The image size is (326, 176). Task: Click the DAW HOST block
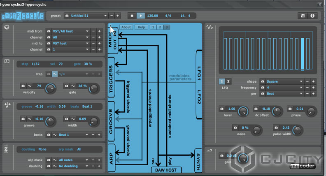(x=166, y=170)
